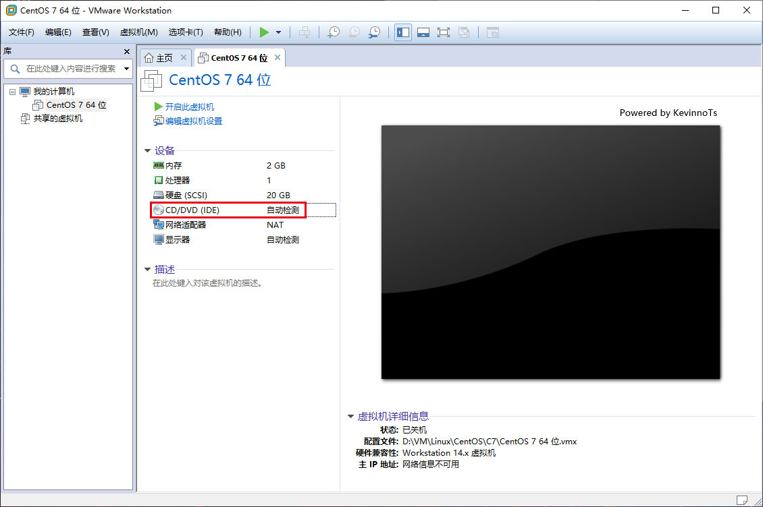This screenshot has width=763, height=507.
Task: Click the console view toolbar icon
Action: [x=493, y=32]
